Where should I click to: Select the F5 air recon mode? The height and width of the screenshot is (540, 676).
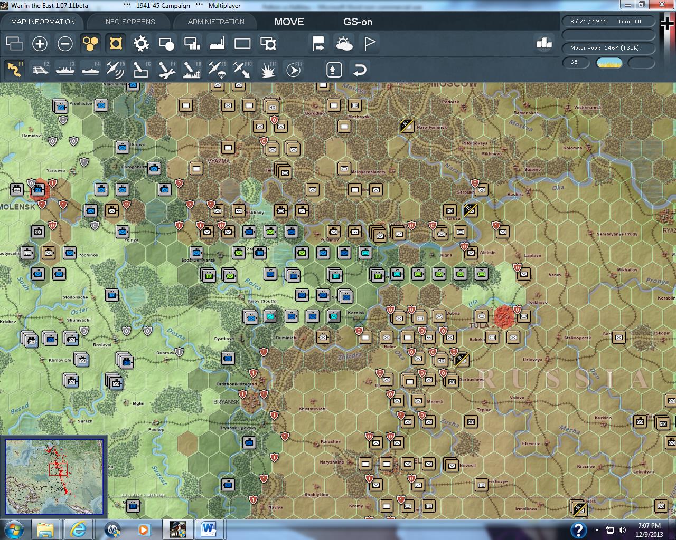pos(116,70)
